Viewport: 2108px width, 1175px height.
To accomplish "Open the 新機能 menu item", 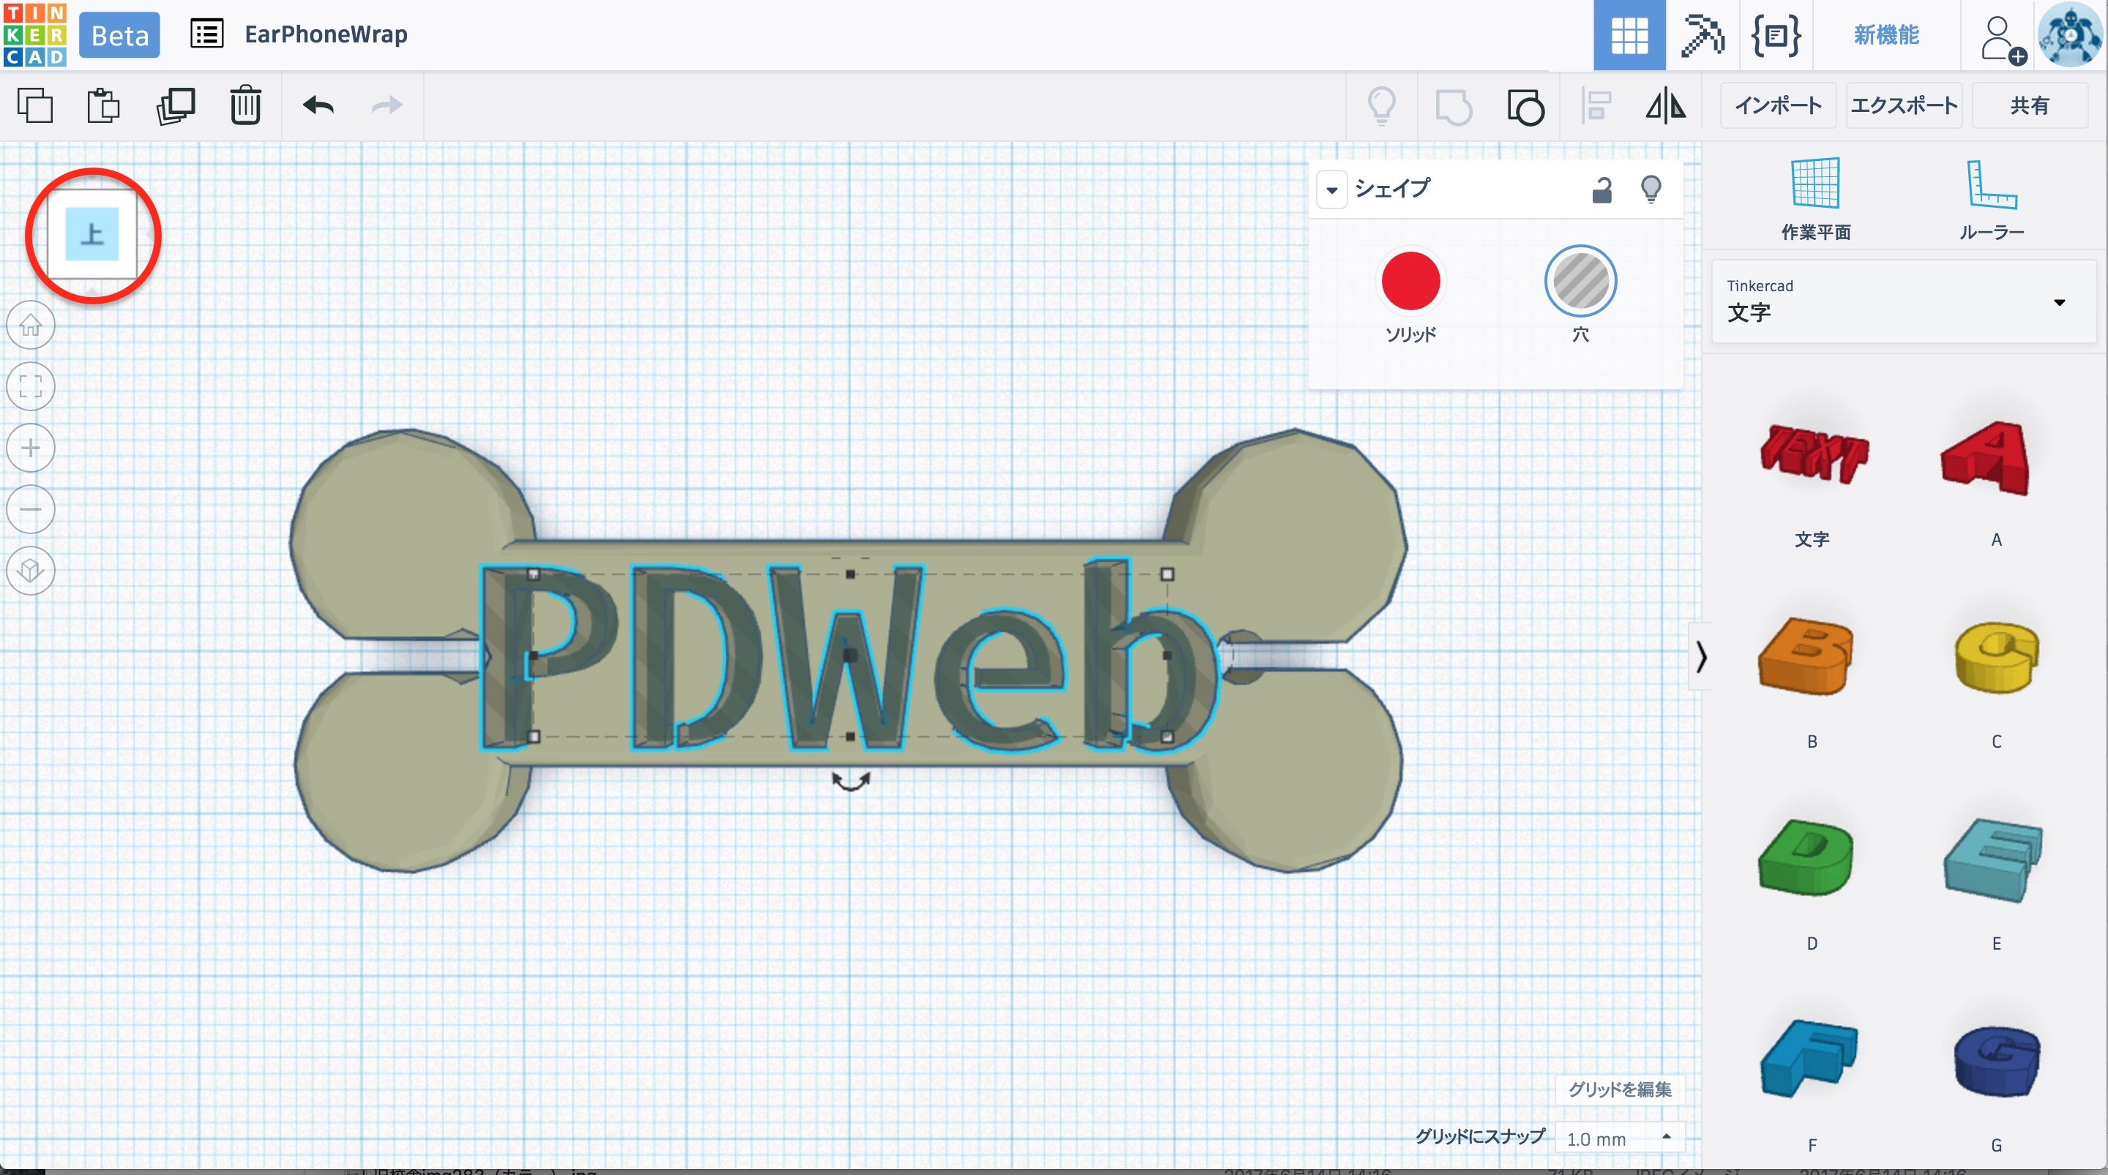I will click(1885, 35).
